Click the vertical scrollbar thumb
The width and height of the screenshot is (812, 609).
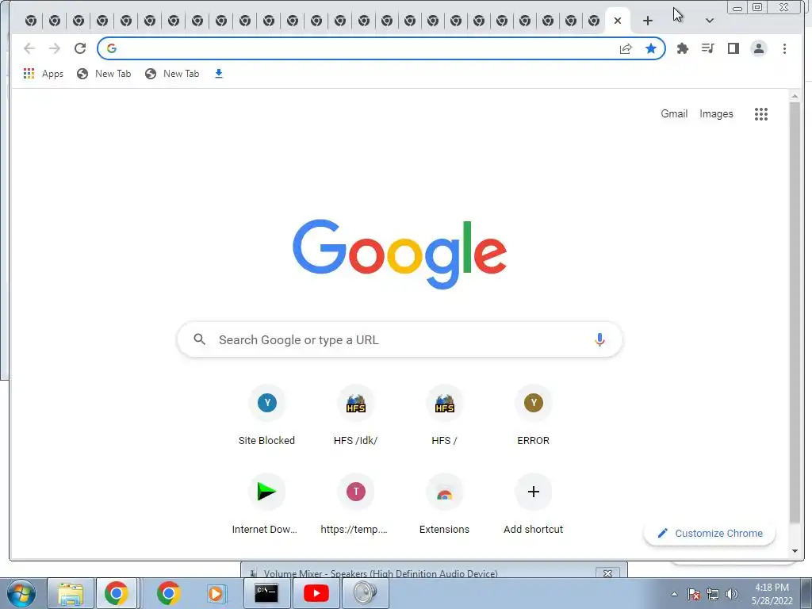(x=795, y=312)
